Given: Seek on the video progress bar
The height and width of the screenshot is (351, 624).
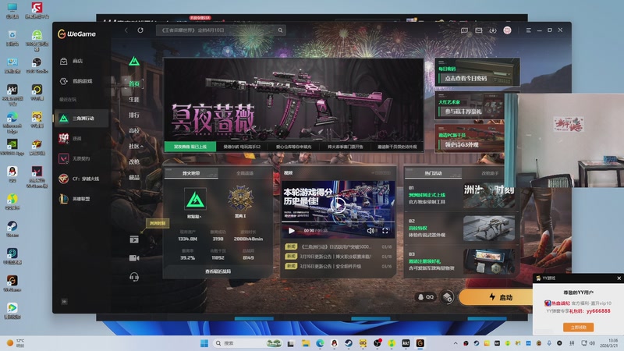Looking at the screenshot, I should 339,222.
